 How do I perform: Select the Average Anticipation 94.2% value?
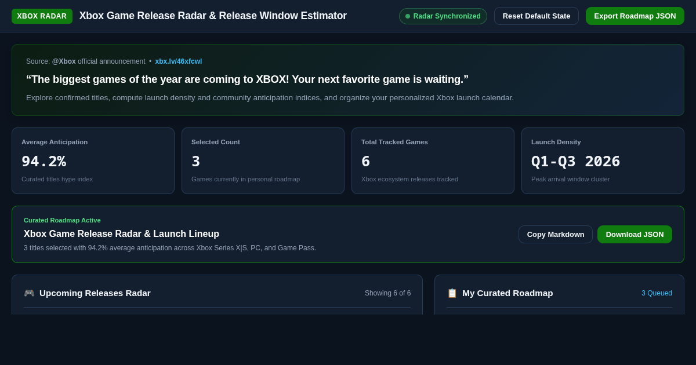[43, 161]
